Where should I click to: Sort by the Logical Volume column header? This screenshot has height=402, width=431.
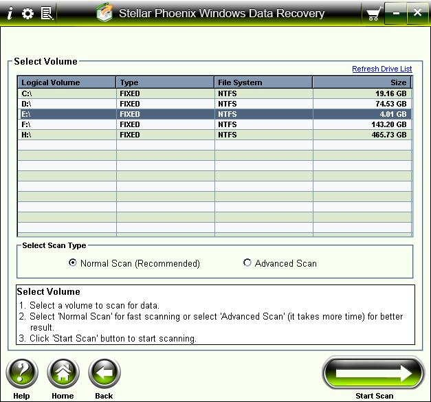point(67,82)
